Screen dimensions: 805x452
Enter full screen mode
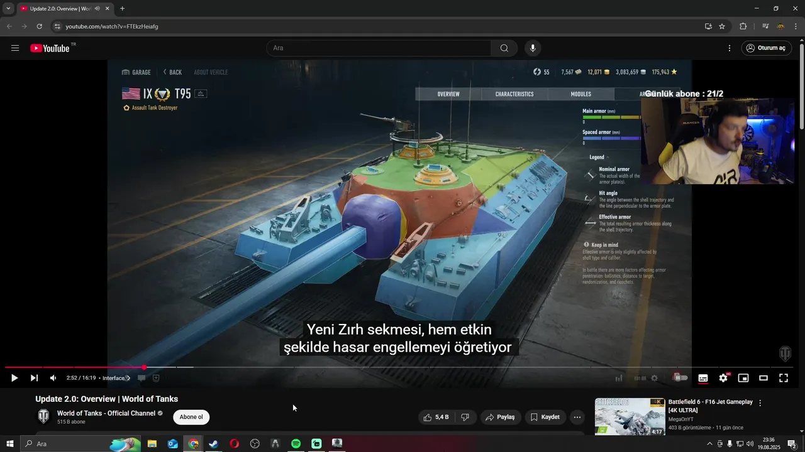784,378
